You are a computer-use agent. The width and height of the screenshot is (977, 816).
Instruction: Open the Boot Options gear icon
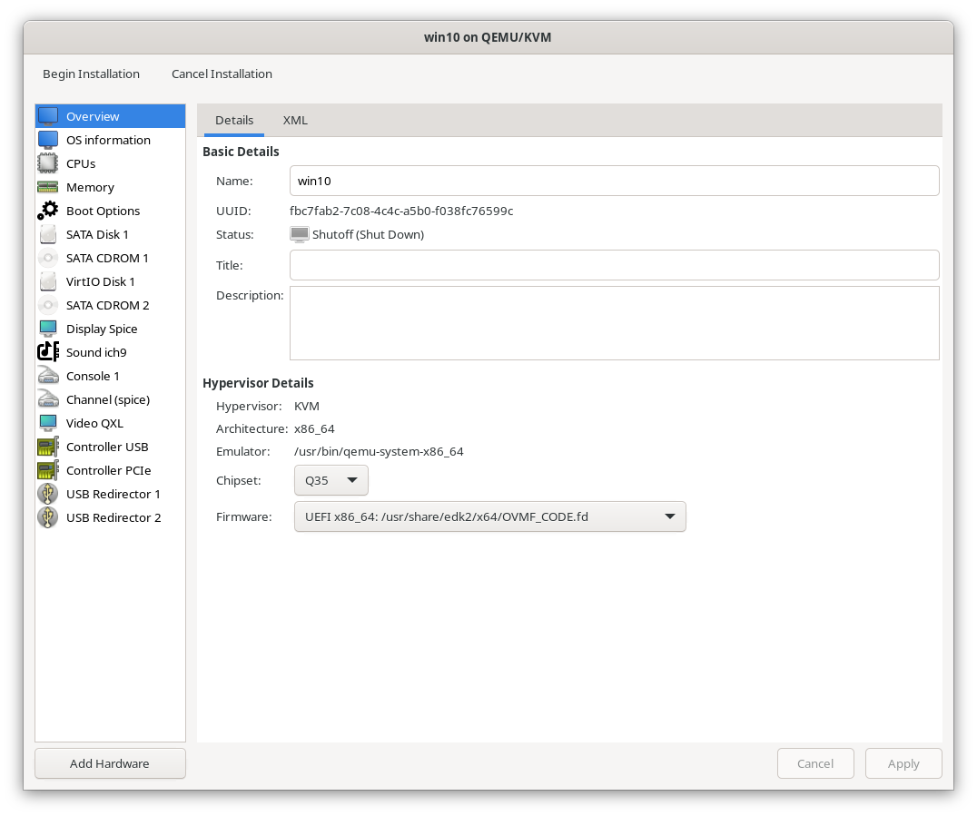pos(48,211)
